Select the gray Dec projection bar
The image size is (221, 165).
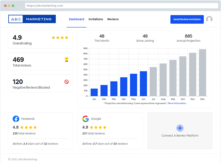point(202,73)
